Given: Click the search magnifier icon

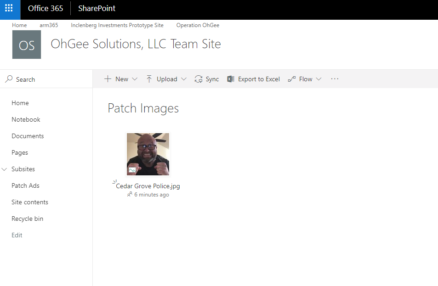Looking at the screenshot, I should coord(9,79).
